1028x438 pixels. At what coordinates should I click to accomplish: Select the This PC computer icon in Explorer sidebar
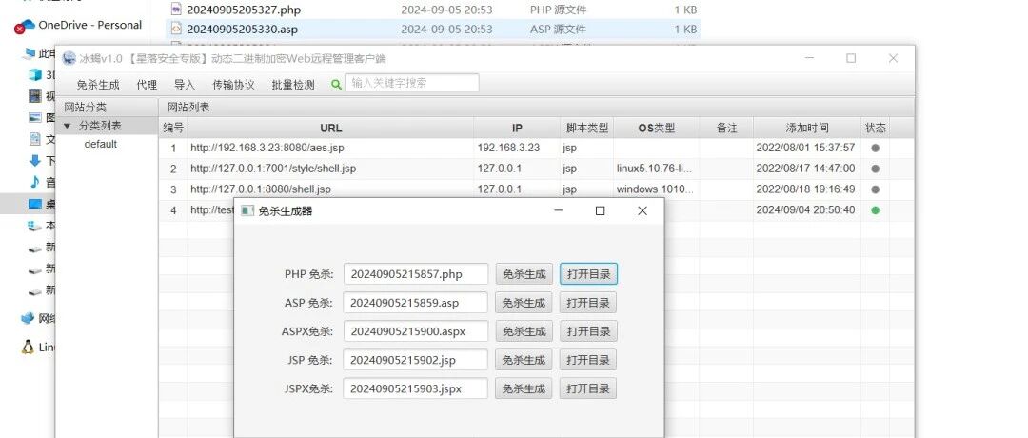[x=29, y=53]
